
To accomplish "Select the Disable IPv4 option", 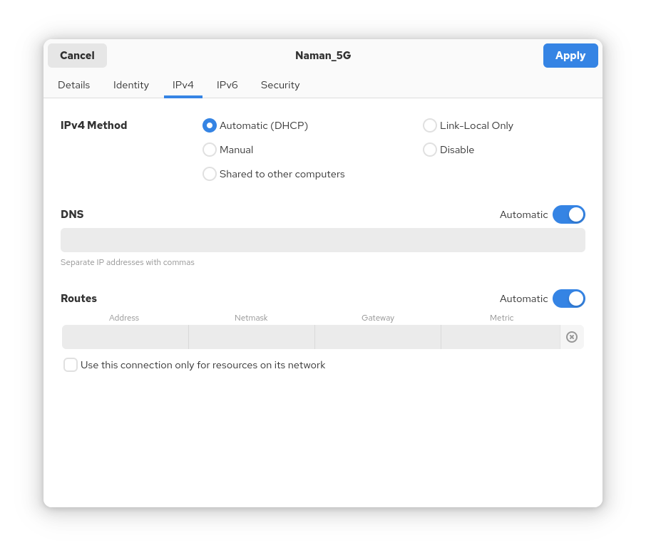I will click(x=430, y=150).
